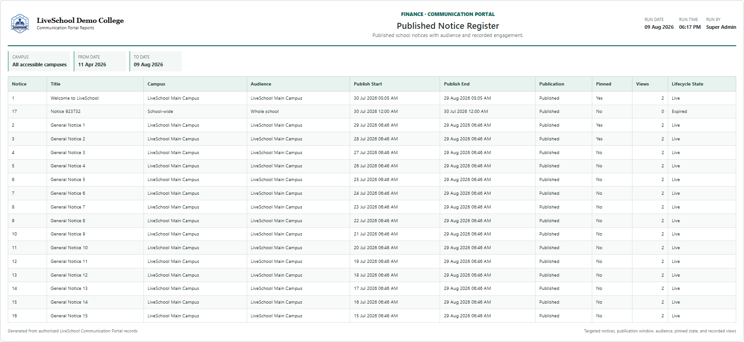Click publish end '29 Aug 2026 05:05 AM'
The width and height of the screenshot is (744, 342).
coord(467,98)
